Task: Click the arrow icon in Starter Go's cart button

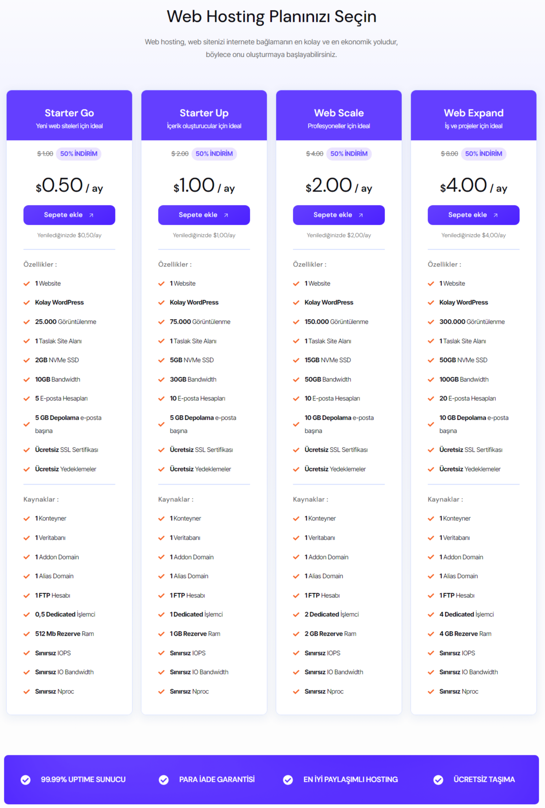Action: point(91,215)
